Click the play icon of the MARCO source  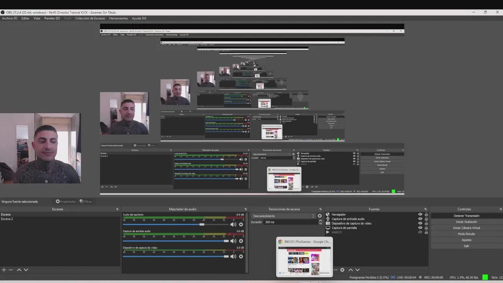[x=328, y=232]
